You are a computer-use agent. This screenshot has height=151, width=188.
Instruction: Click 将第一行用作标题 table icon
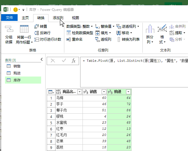24,29
